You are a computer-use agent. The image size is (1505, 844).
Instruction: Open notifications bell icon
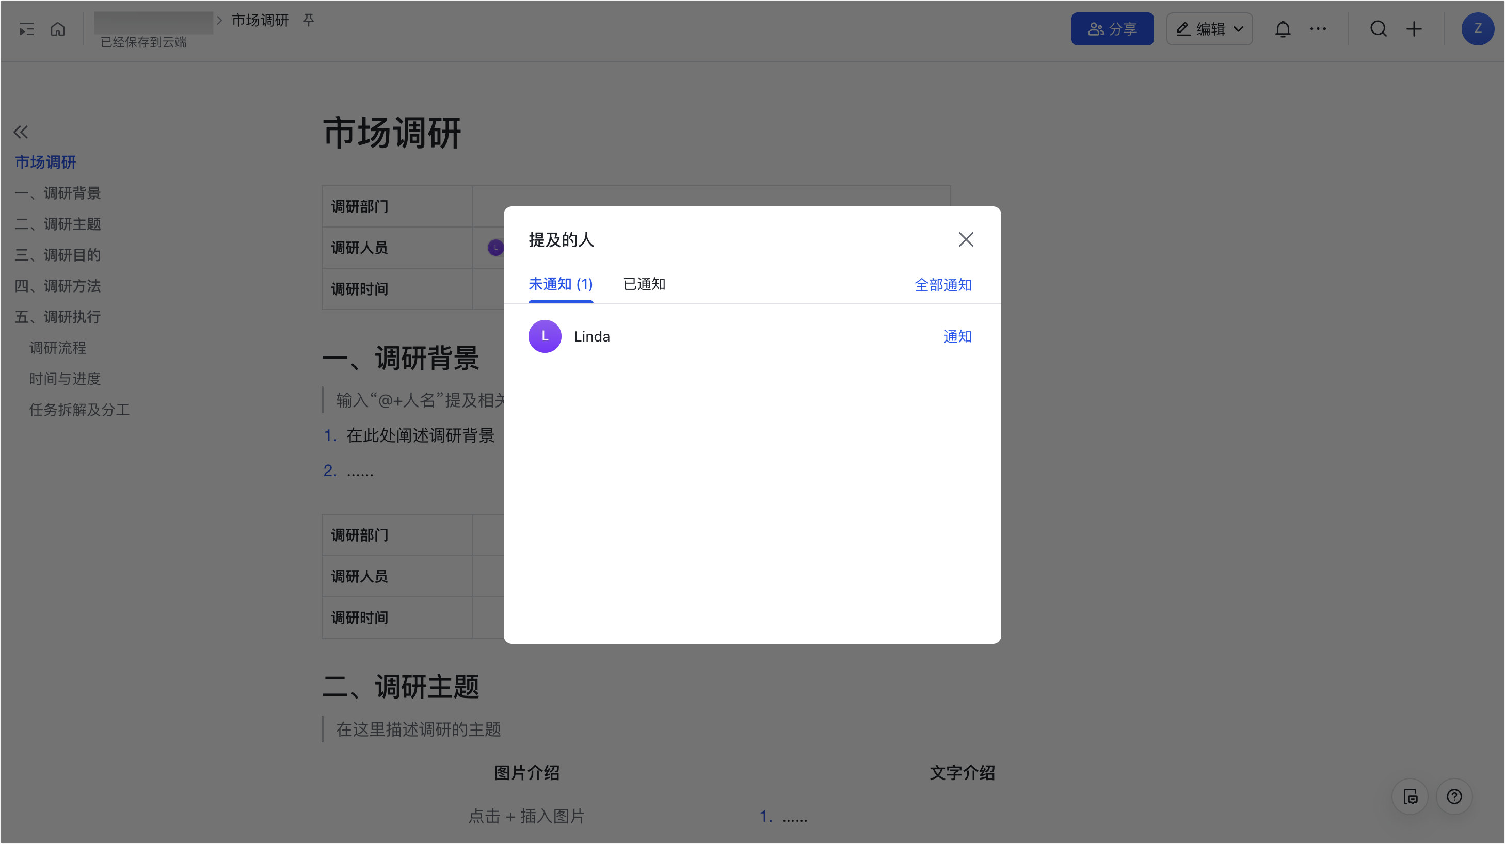click(1283, 28)
